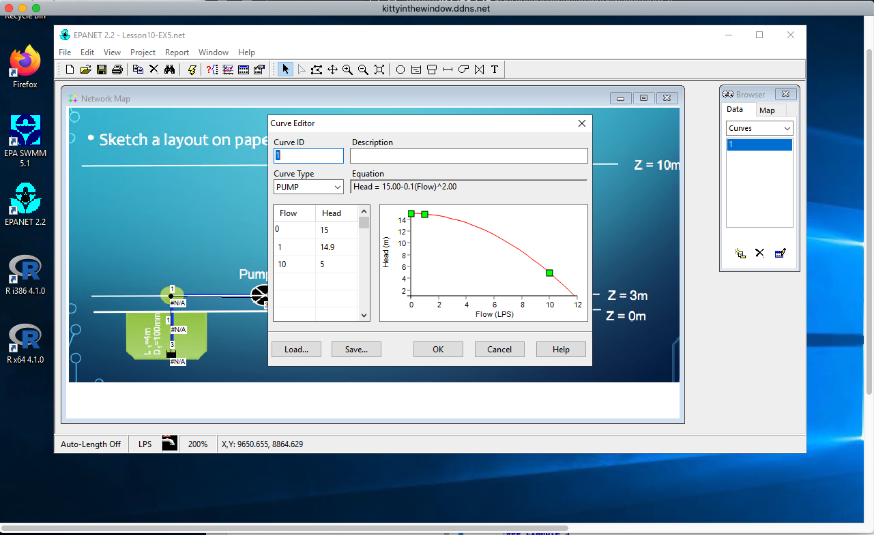Click the Help button in Curve Editor
The image size is (874, 535).
point(561,349)
